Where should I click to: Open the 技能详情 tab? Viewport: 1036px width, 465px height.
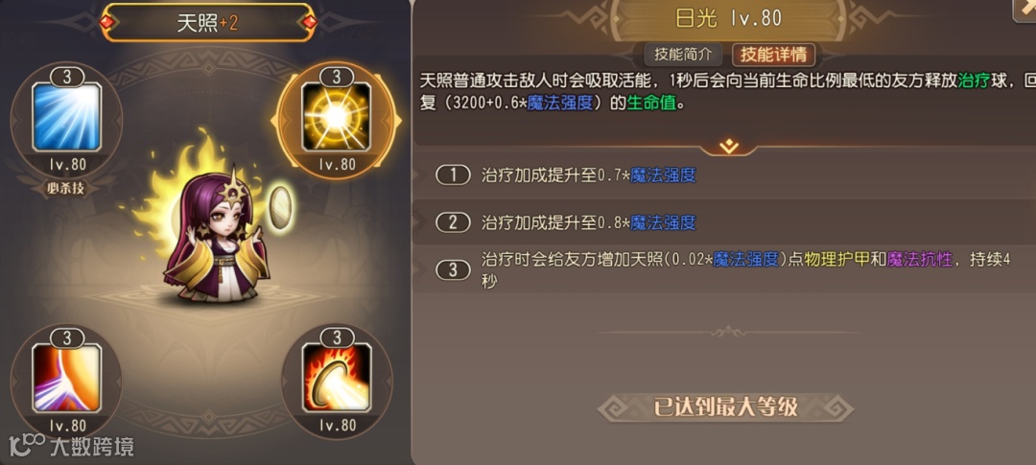773,54
